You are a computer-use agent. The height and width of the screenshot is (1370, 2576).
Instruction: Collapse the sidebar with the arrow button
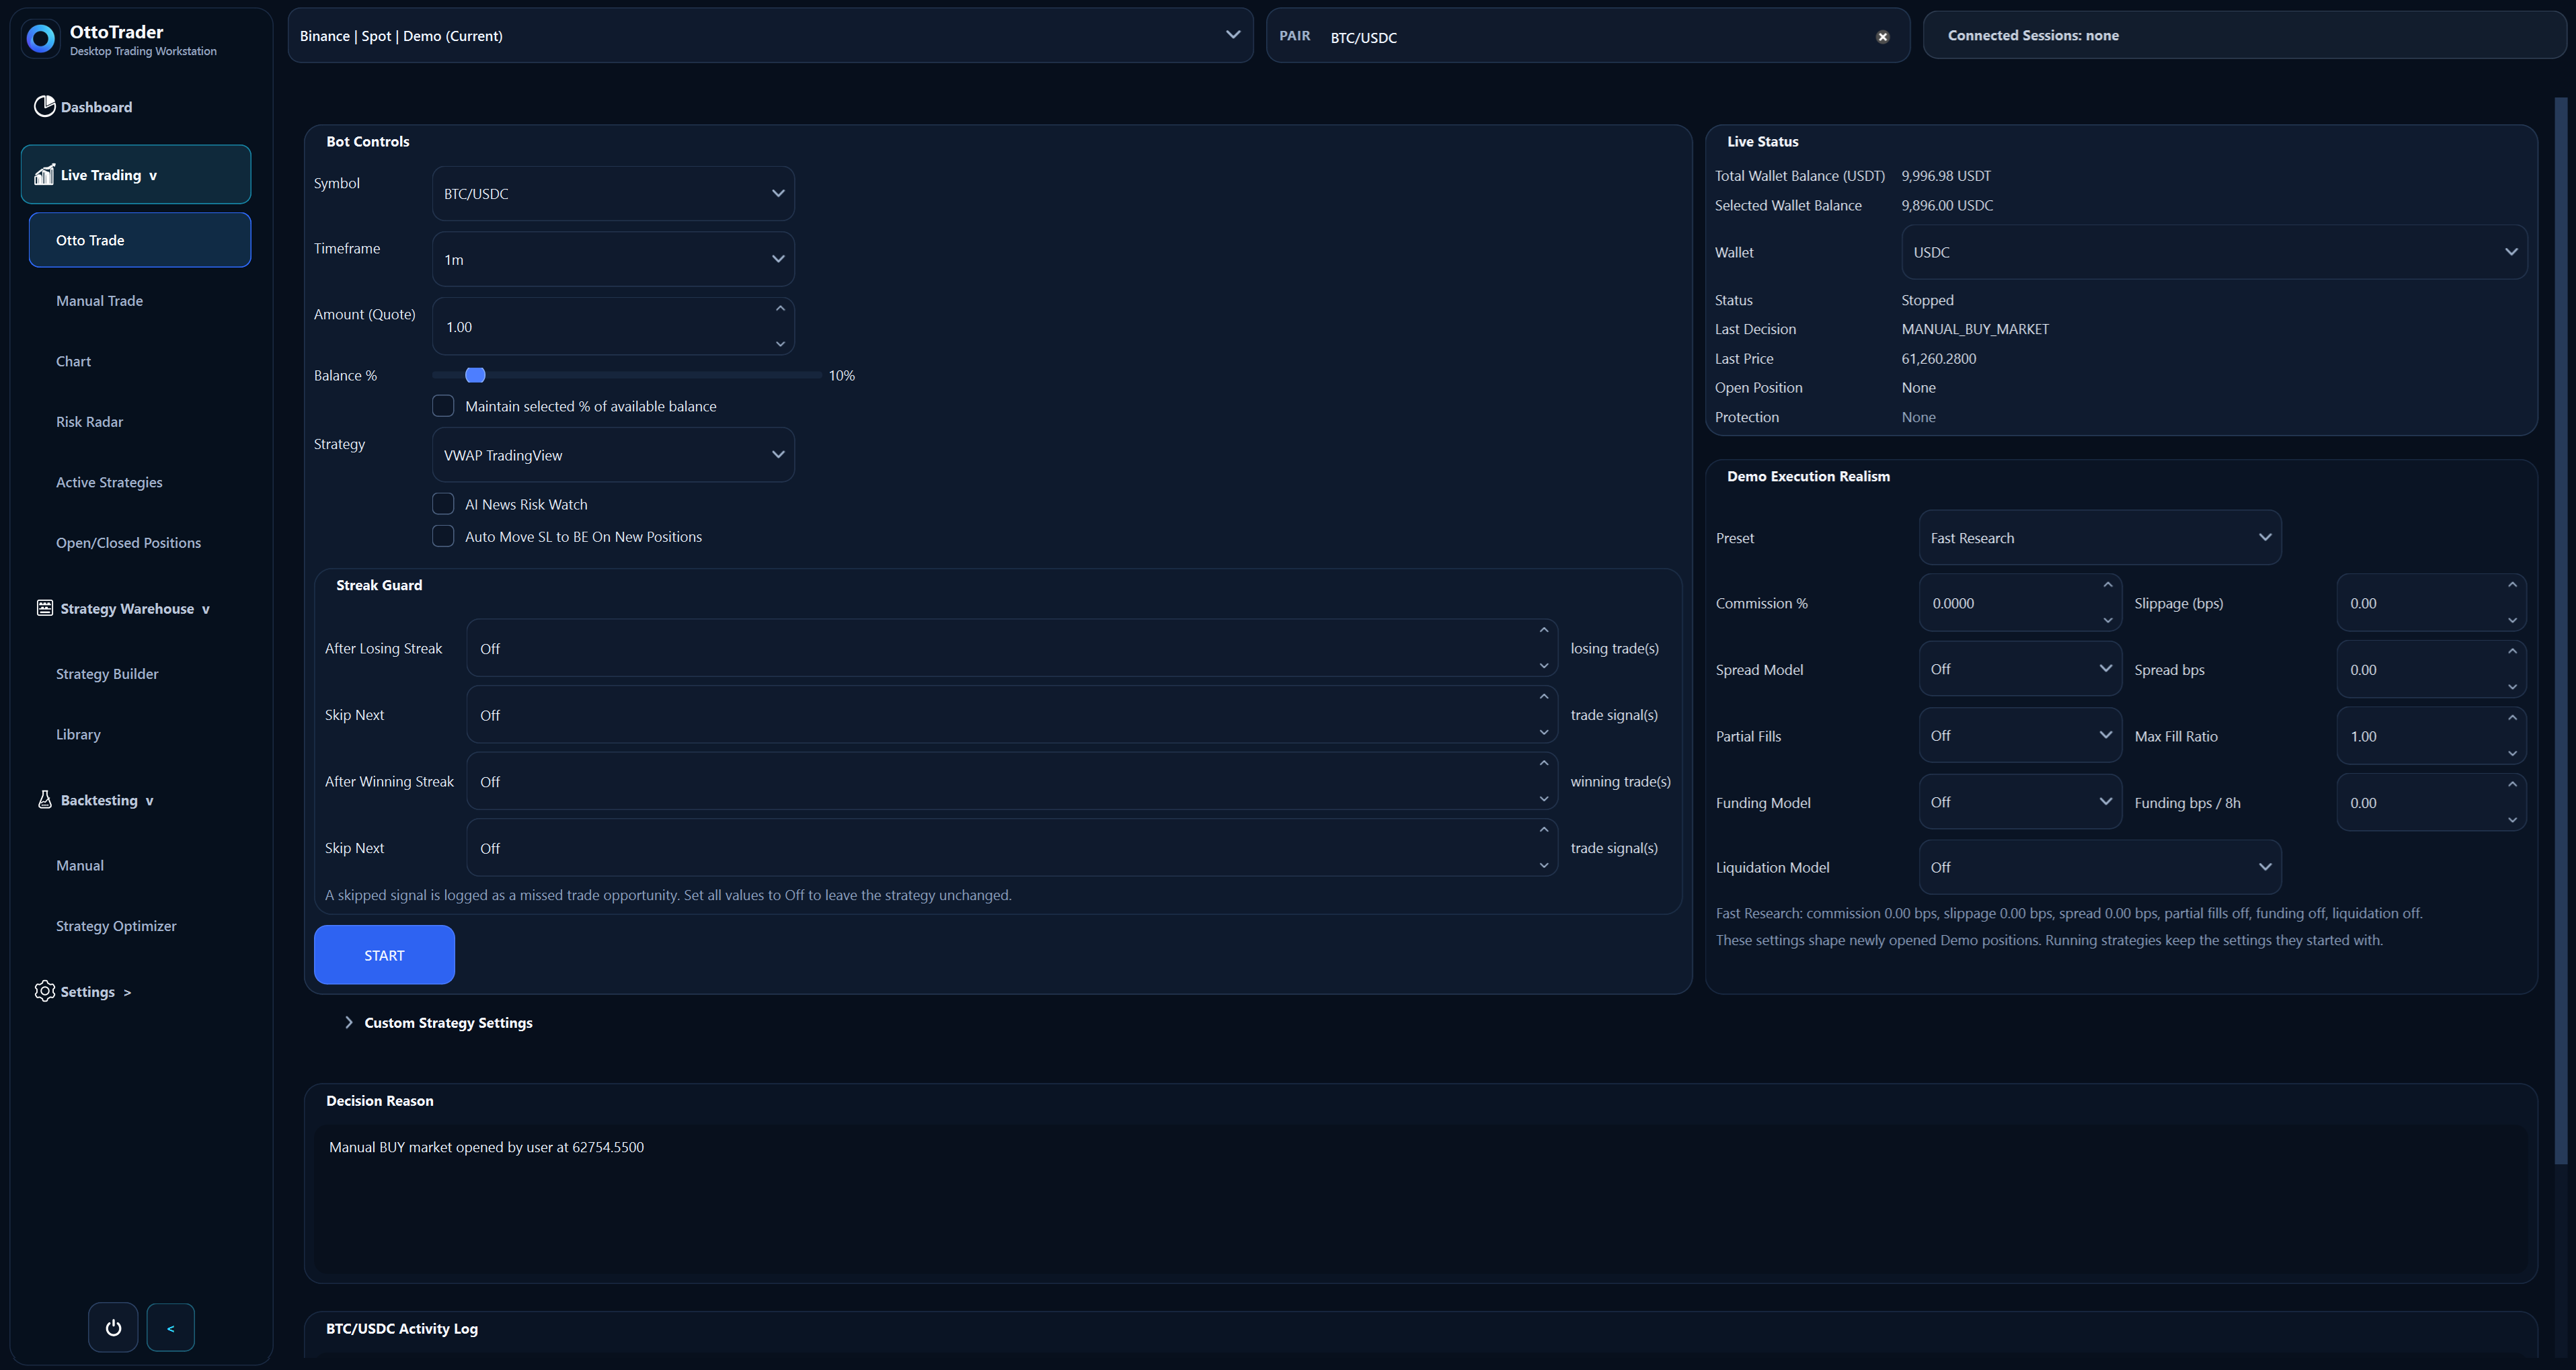coord(170,1328)
